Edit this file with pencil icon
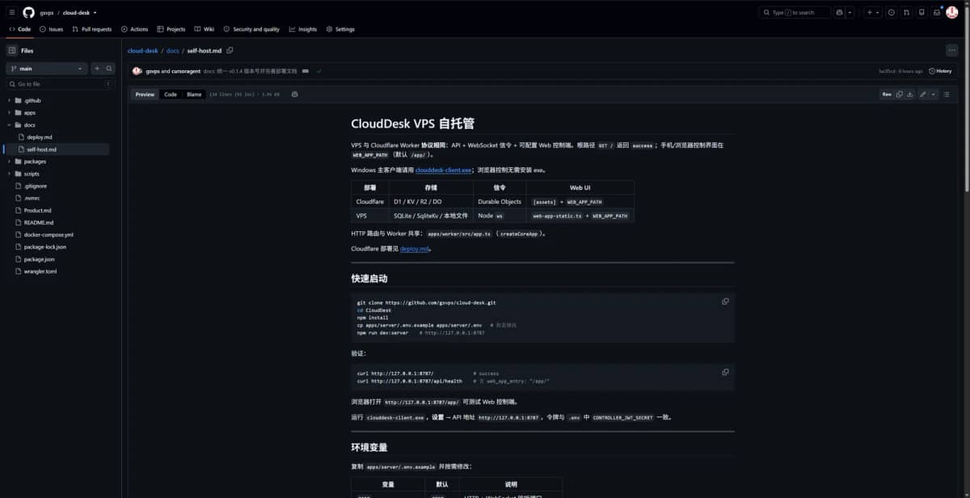 (923, 95)
